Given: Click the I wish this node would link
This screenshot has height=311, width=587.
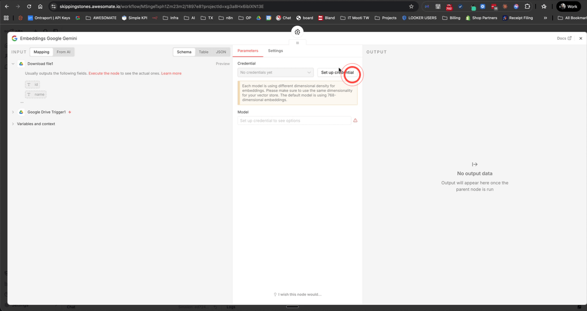Looking at the screenshot, I should 297,294.
